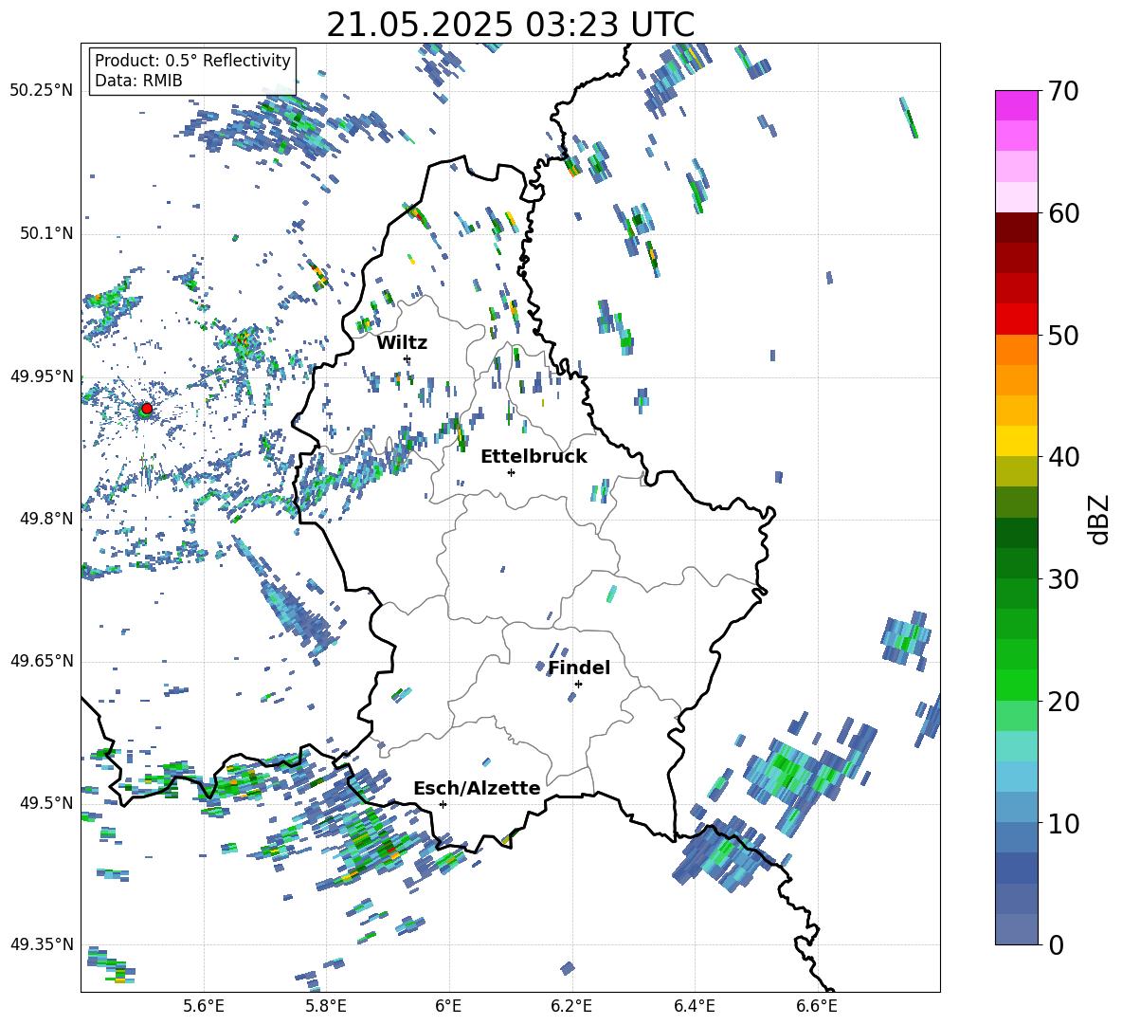Click the red radar site marker
This screenshot has height=1025, width=1122.
pos(147,409)
